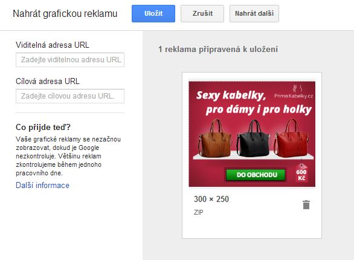Click the handbag ad preview thumbnail
Screen dimensions: 354x260
(x=252, y=134)
